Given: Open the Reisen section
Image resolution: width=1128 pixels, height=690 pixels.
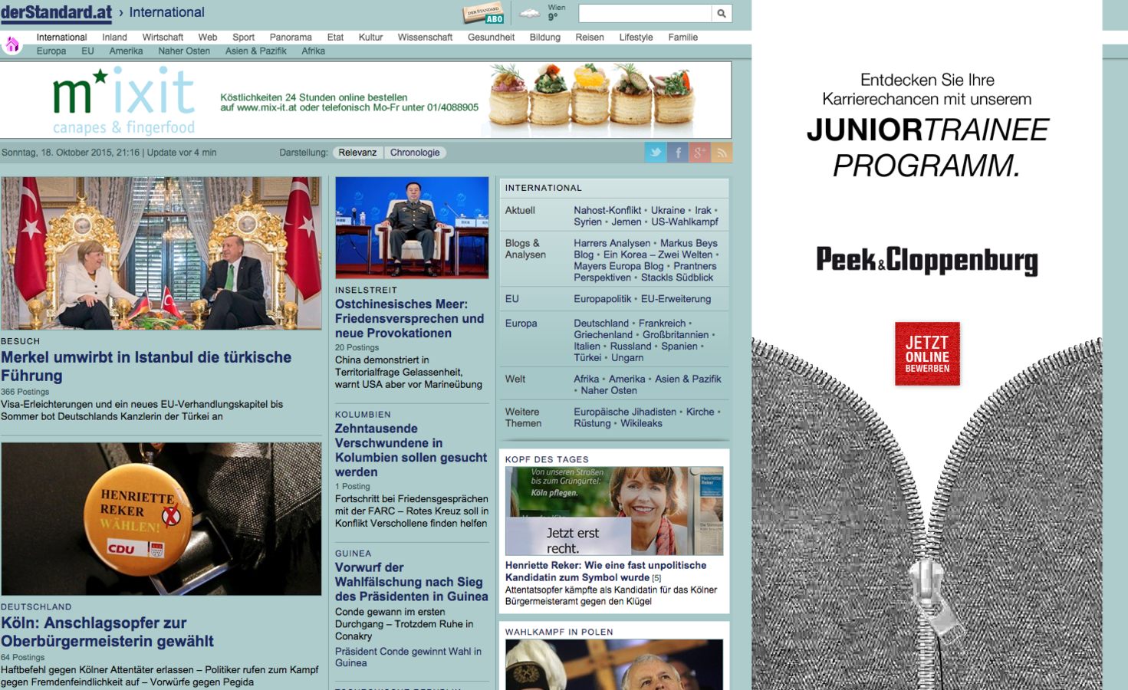Looking at the screenshot, I should click(590, 37).
